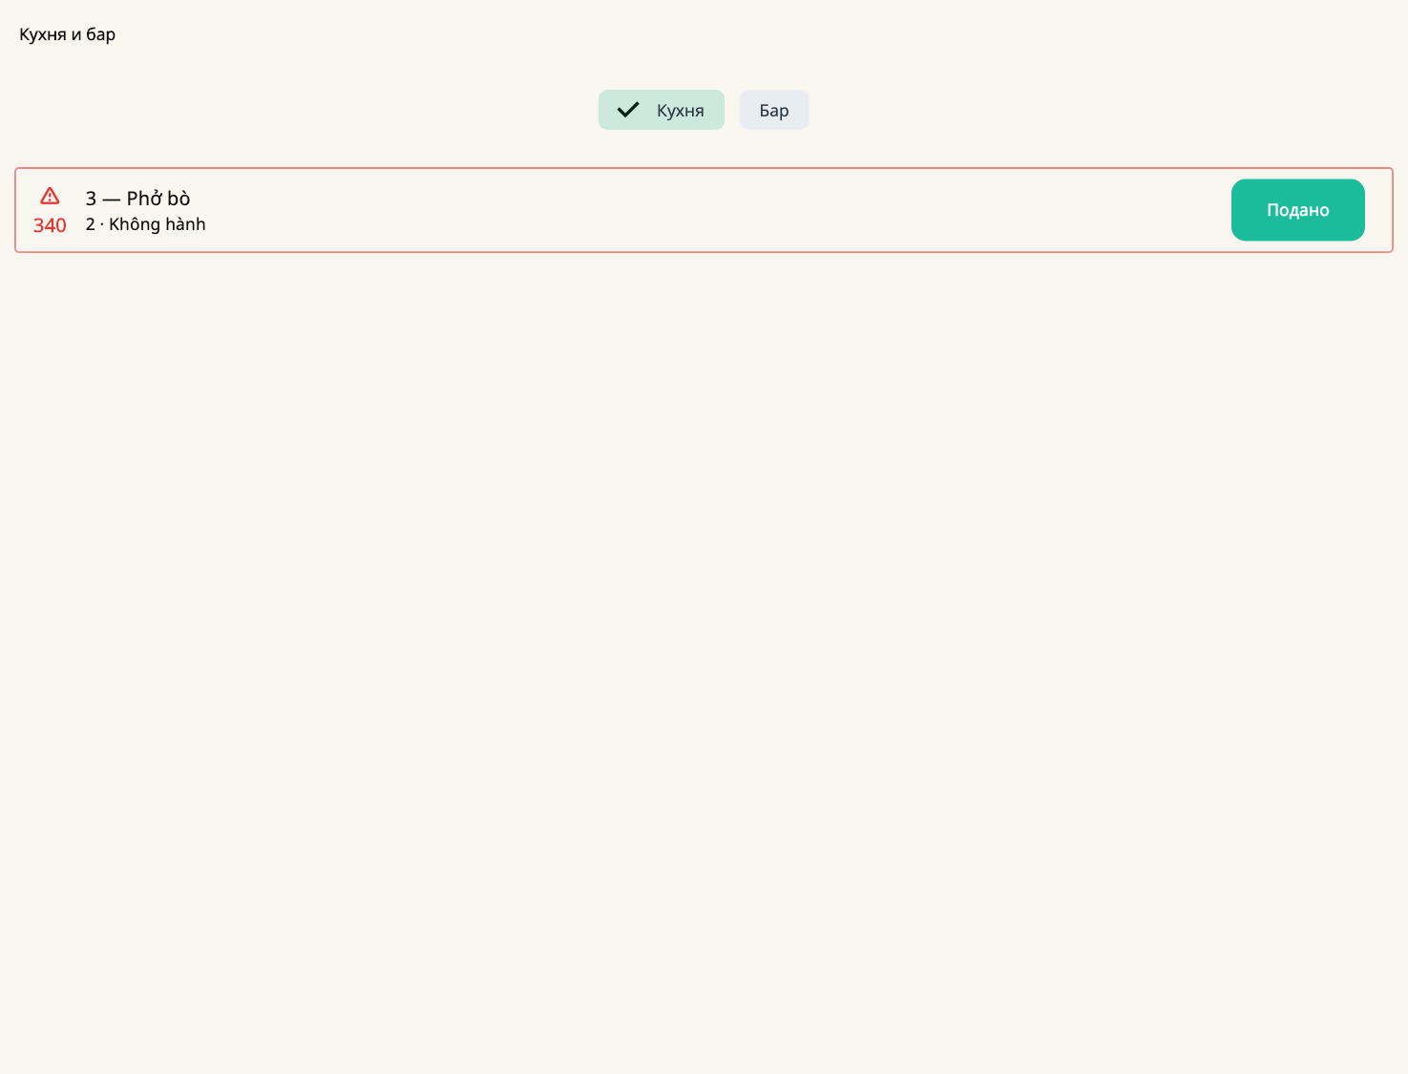
Task: Mark the Phở bò order as Подано
Action: pos(1297,210)
